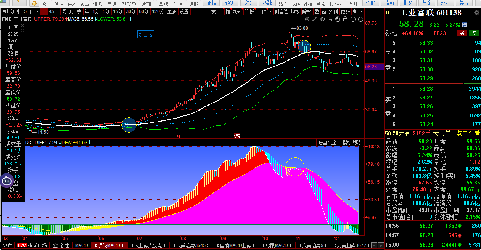Click the yellow down-arrow toolbar icon
The height and width of the screenshot is (250, 481).
tap(34, 3)
